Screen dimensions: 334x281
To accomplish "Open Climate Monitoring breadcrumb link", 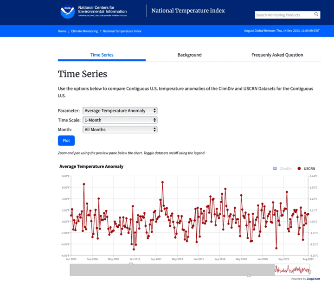I will tap(84, 31).
